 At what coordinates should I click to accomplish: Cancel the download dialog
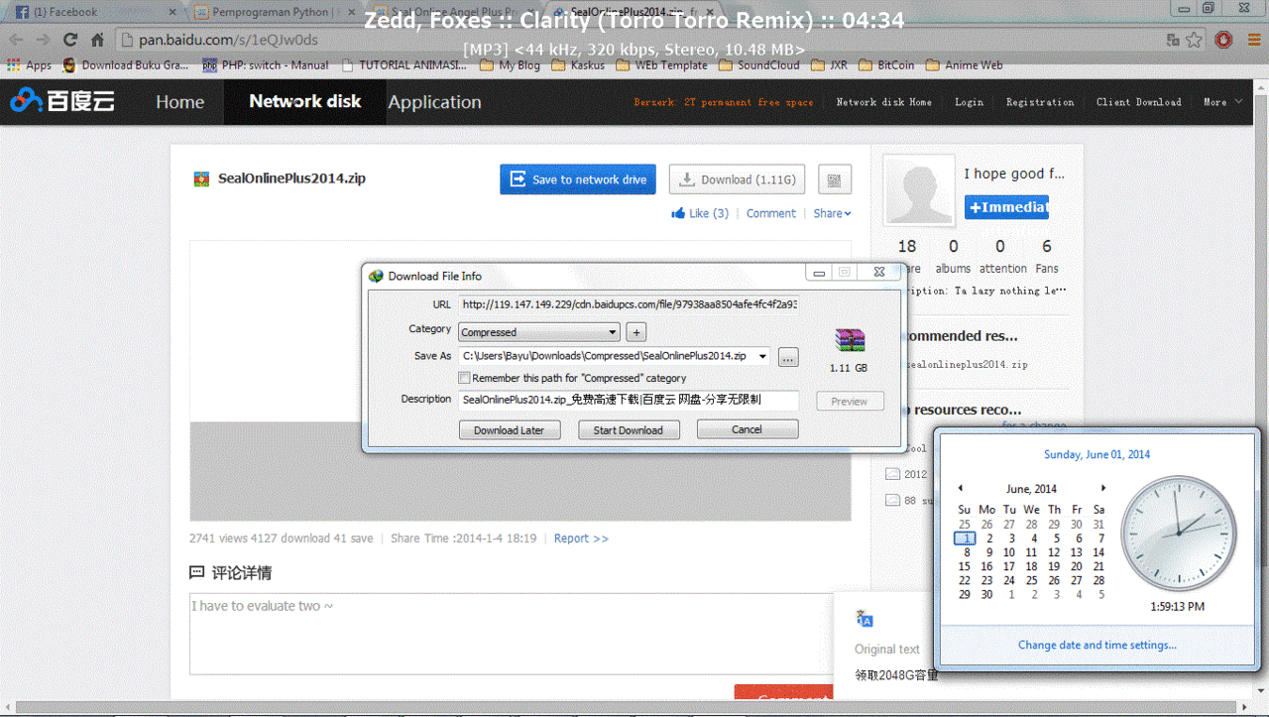747,429
